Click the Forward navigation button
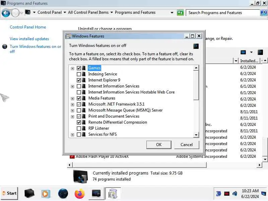This screenshot has height=201, width=268. point(15,13)
